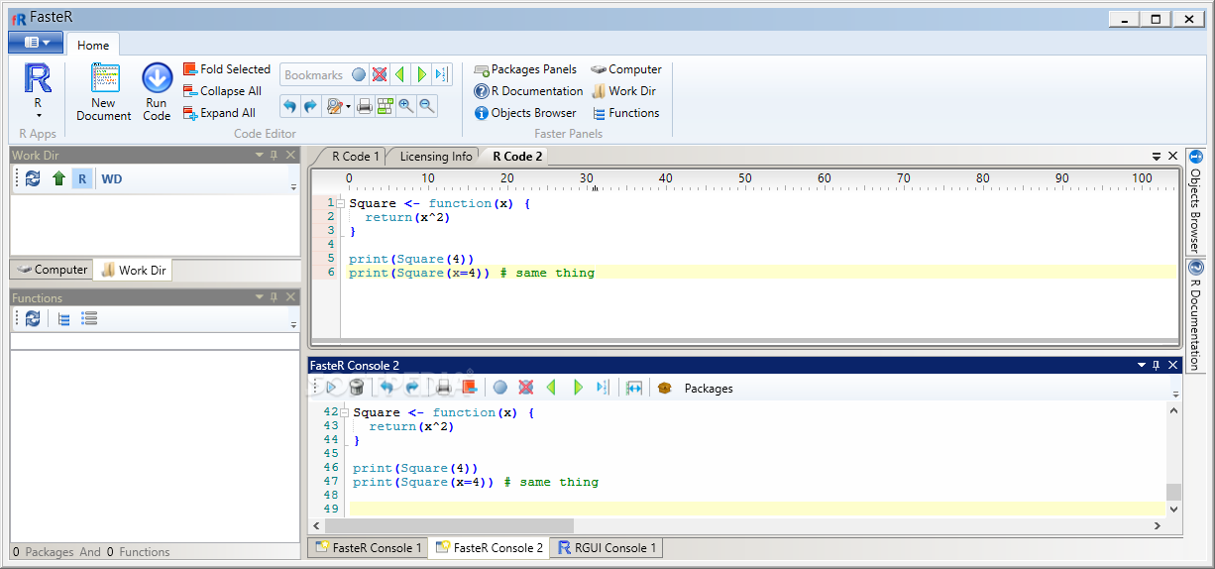This screenshot has height=569, width=1215.
Task: Open Objects Browser side tab
Action: (1195, 202)
